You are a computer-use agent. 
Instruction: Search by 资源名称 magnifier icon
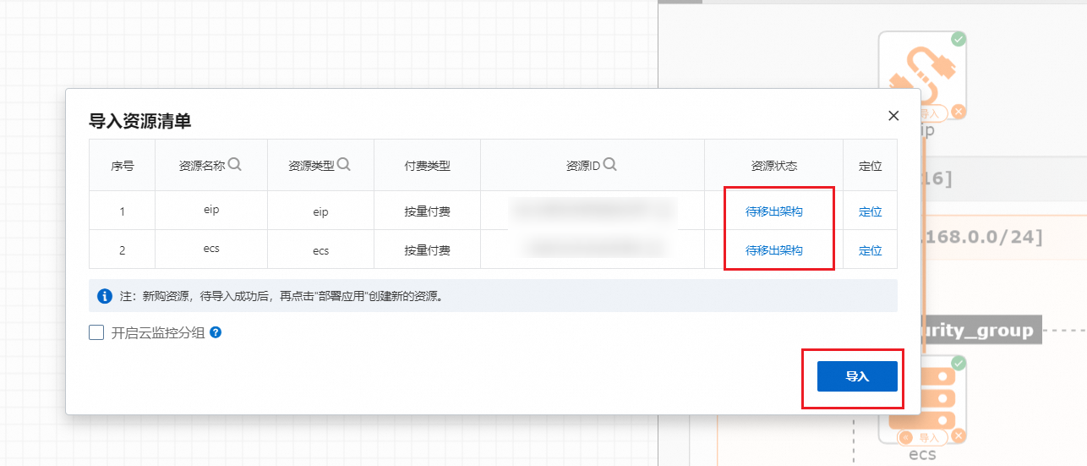[x=235, y=164]
